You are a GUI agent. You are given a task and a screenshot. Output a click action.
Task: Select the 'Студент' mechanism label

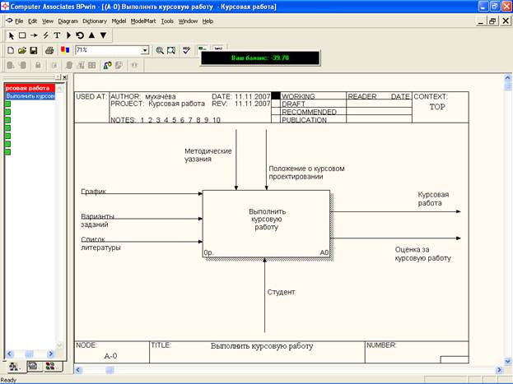[281, 292]
